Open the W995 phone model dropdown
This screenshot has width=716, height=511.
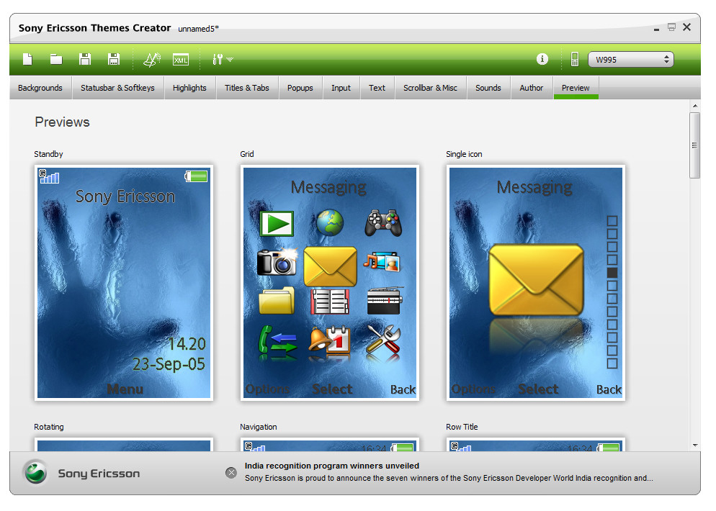coord(630,60)
